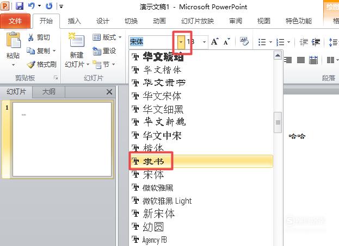Switch to the 幻灯片 pane tab
The height and width of the screenshot is (246, 339).
[x=16, y=92]
